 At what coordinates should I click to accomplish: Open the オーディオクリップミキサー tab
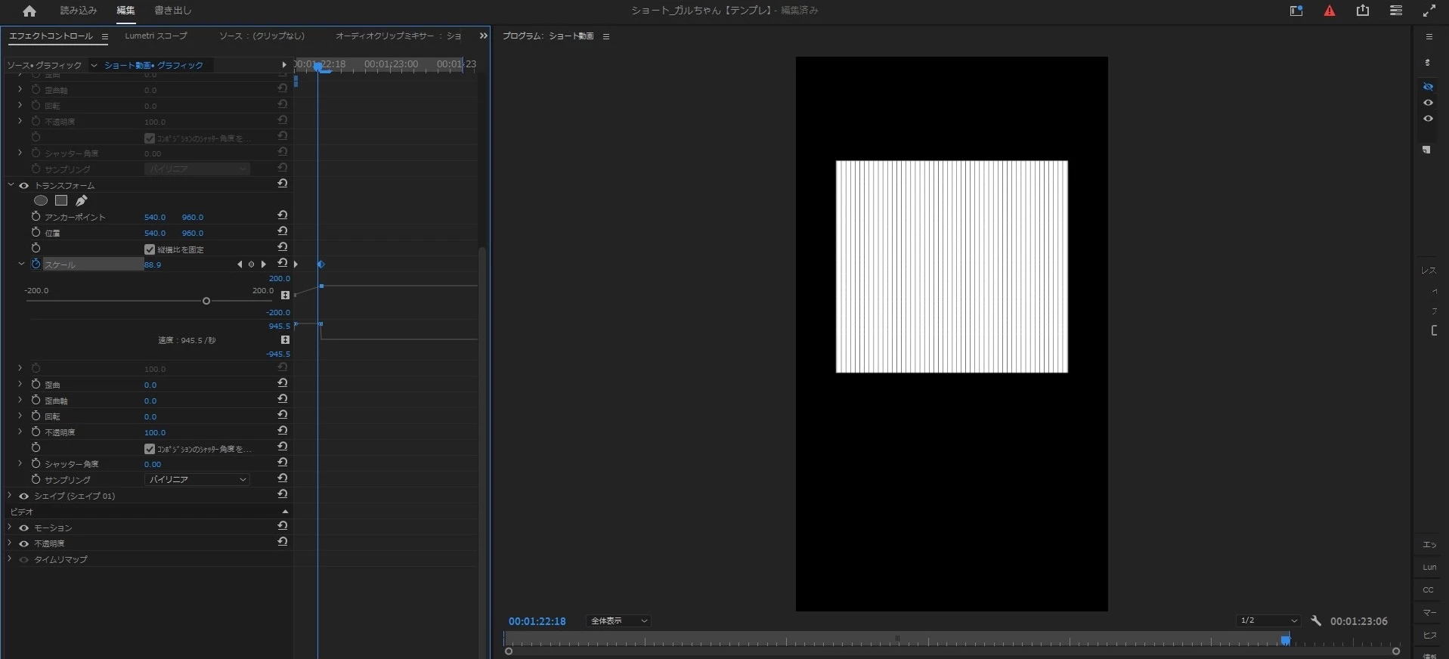[x=398, y=36]
